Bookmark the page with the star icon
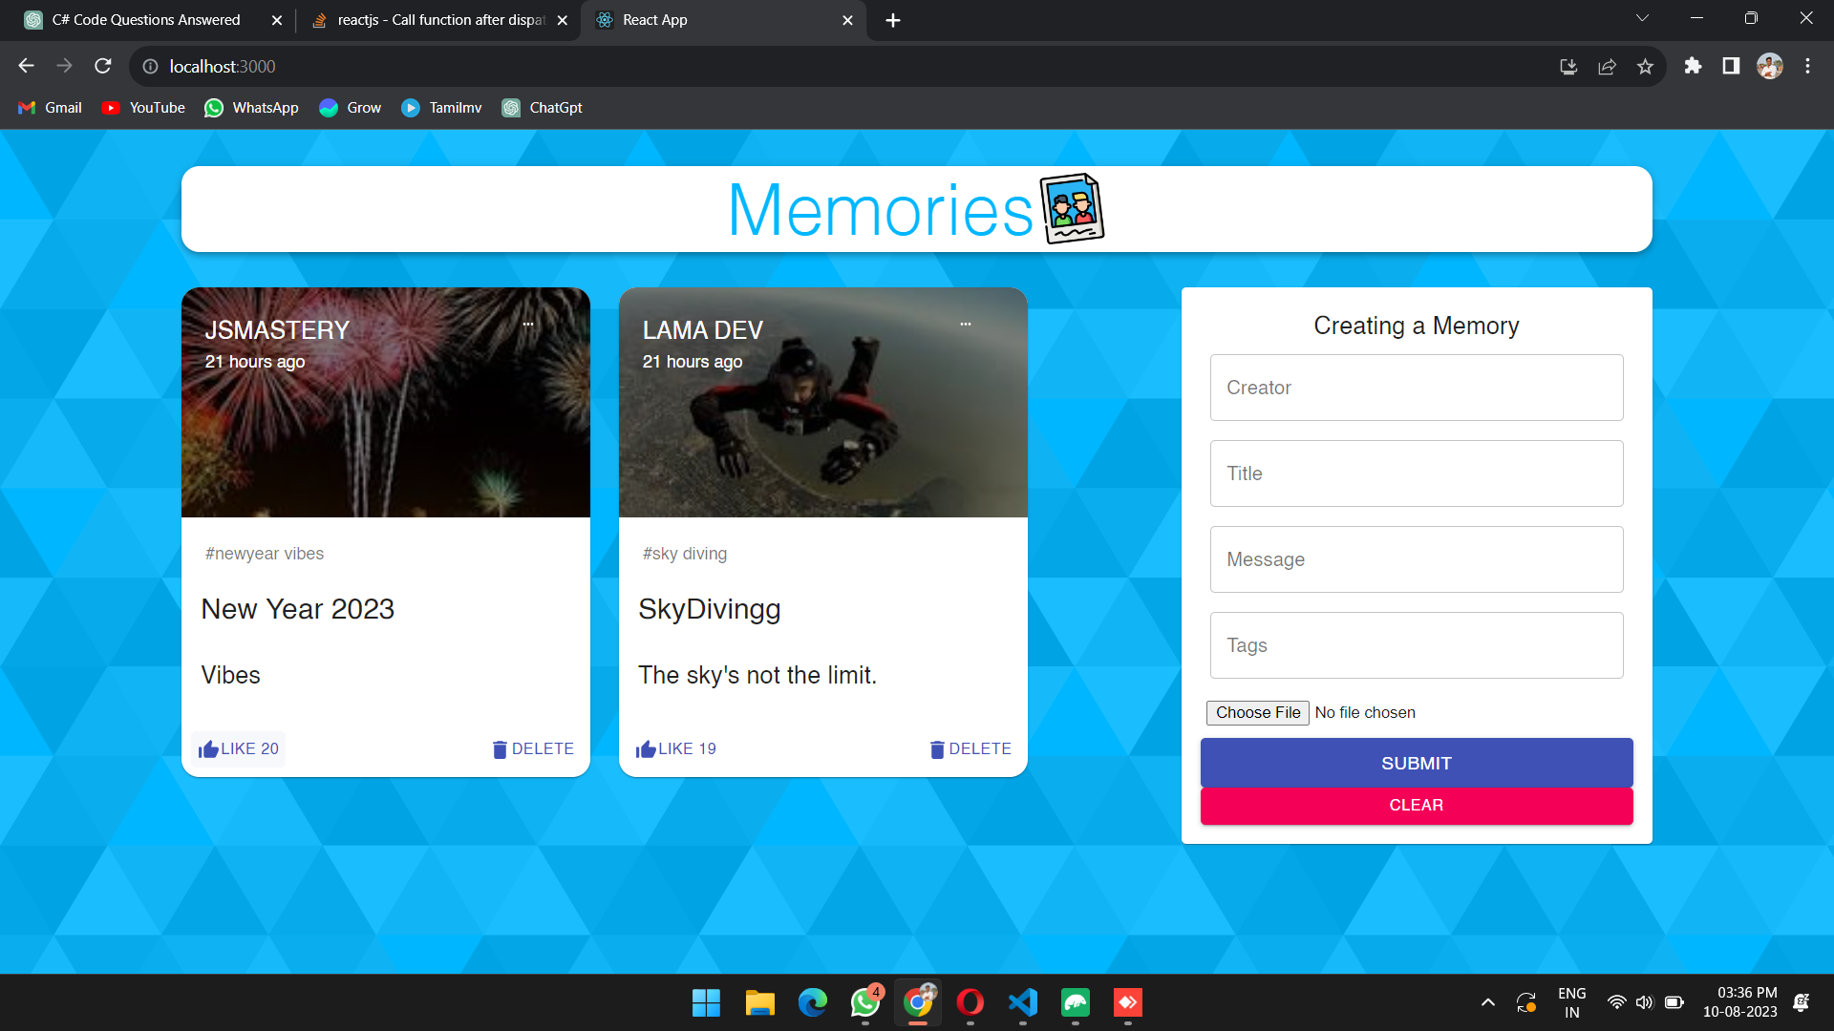The image size is (1834, 1031). (1645, 66)
